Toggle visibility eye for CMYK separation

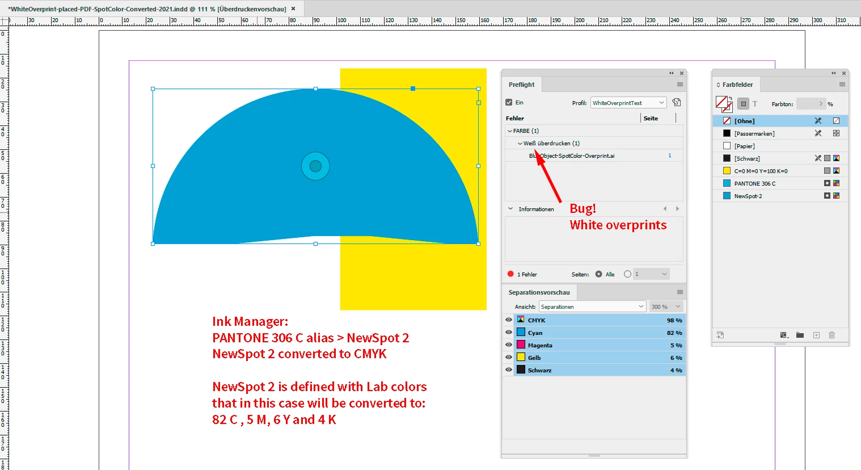(508, 320)
